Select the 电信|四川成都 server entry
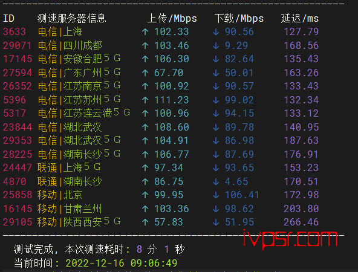Image resolution: width=358 pixels, height=272 pixels. [x=70, y=46]
